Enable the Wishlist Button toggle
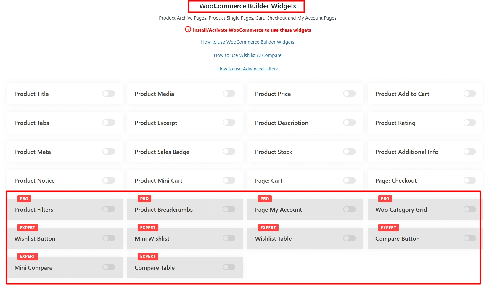 (x=109, y=238)
